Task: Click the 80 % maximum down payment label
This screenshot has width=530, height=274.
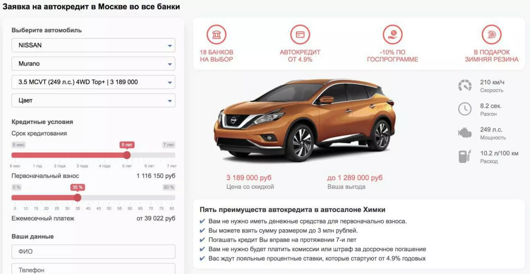Action: [x=169, y=187]
